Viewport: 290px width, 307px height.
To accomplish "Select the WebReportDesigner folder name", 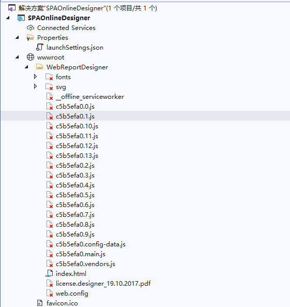I will click(77, 67).
